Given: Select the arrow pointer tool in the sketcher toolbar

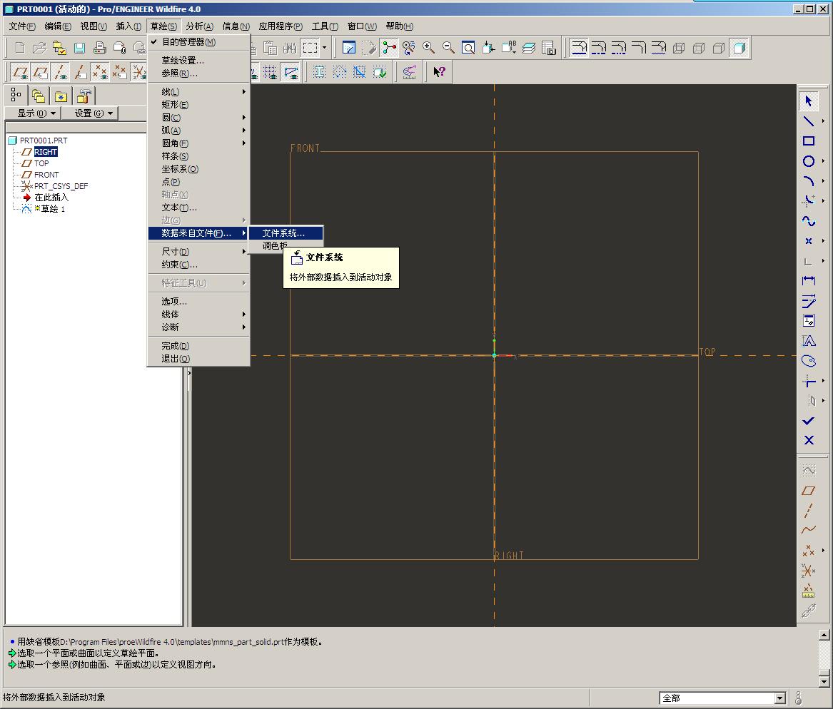Looking at the screenshot, I should pyautogui.click(x=809, y=101).
